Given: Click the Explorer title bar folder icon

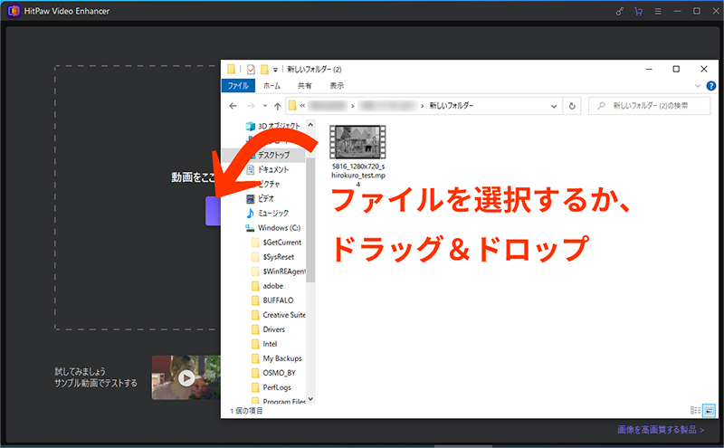Looking at the screenshot, I should 232,70.
